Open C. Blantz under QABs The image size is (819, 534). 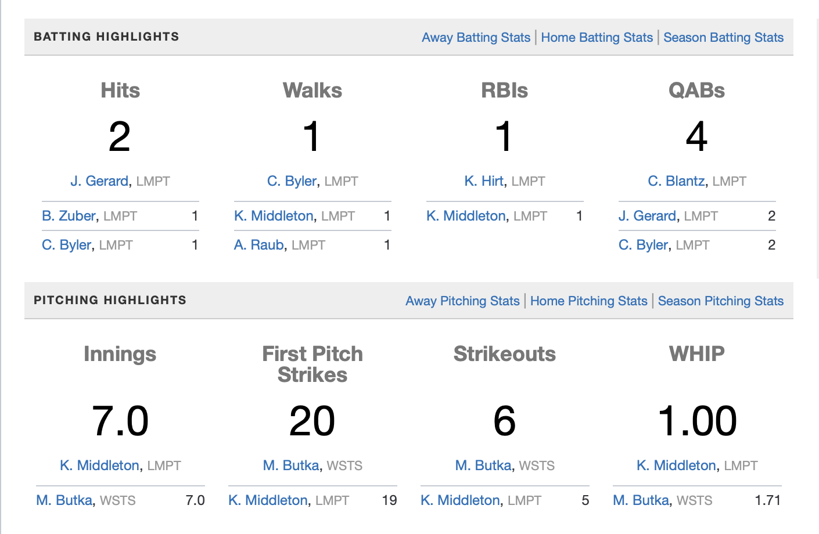point(676,181)
